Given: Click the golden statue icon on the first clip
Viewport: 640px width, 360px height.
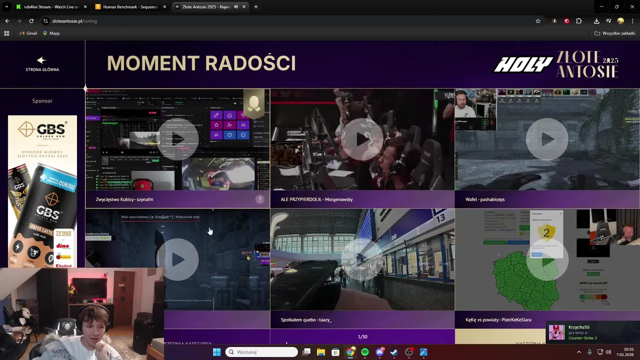Looking at the screenshot, I should (254, 103).
